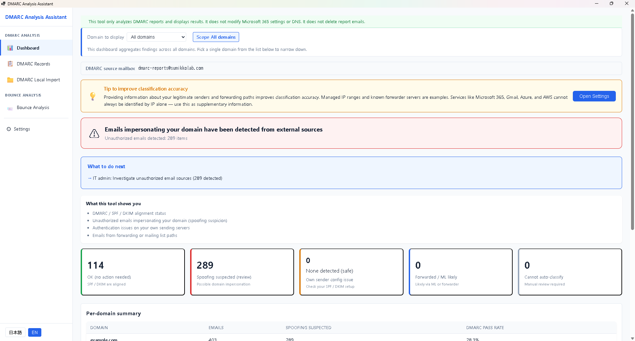Click the DMARC source mailbox address
This screenshot has width=635, height=341.
click(171, 68)
